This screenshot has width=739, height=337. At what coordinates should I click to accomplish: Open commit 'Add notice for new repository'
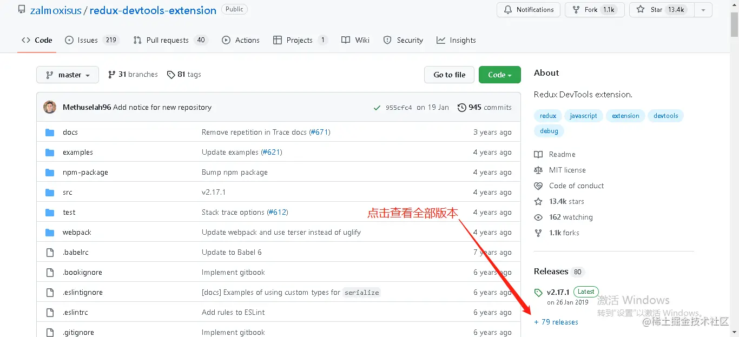pos(162,107)
